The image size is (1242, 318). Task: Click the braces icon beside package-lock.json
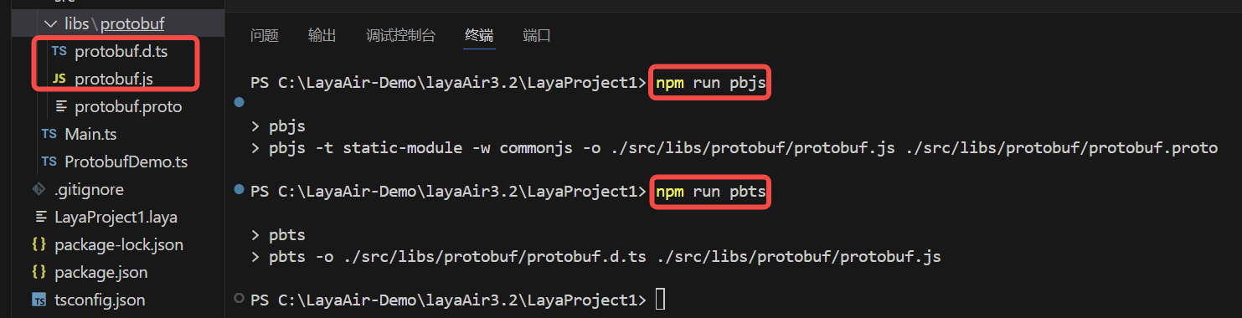click(38, 245)
